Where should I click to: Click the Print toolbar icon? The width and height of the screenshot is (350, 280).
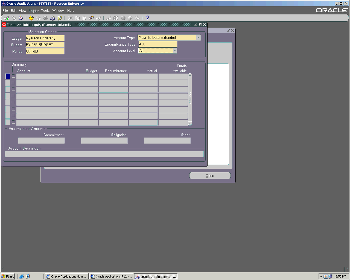click(x=52, y=18)
